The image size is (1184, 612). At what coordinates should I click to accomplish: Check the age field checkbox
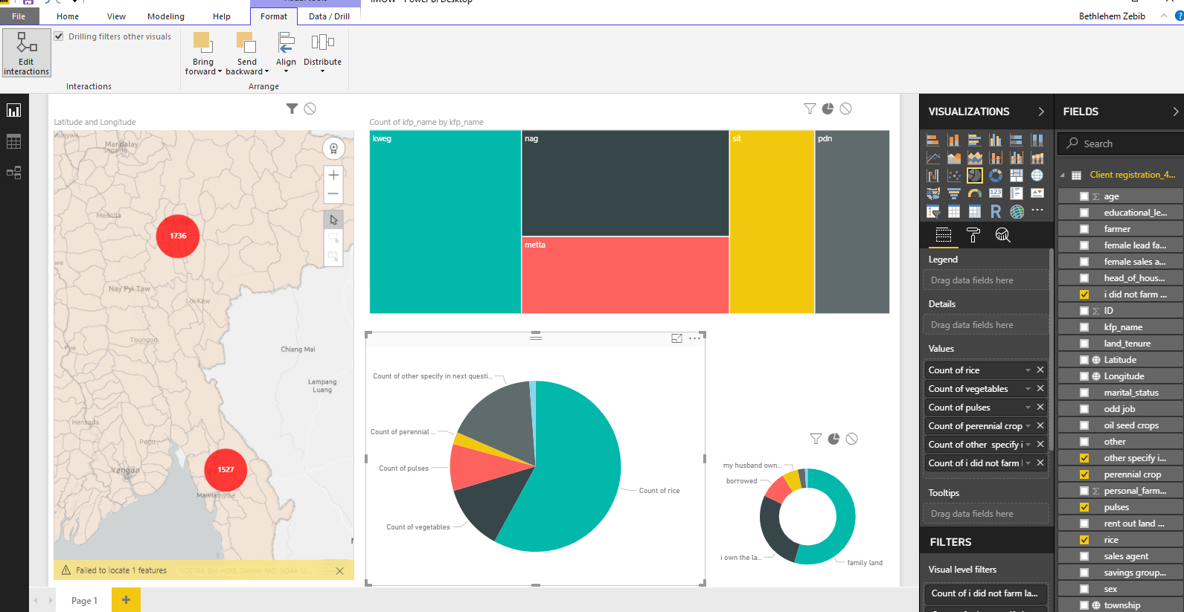[1084, 196]
